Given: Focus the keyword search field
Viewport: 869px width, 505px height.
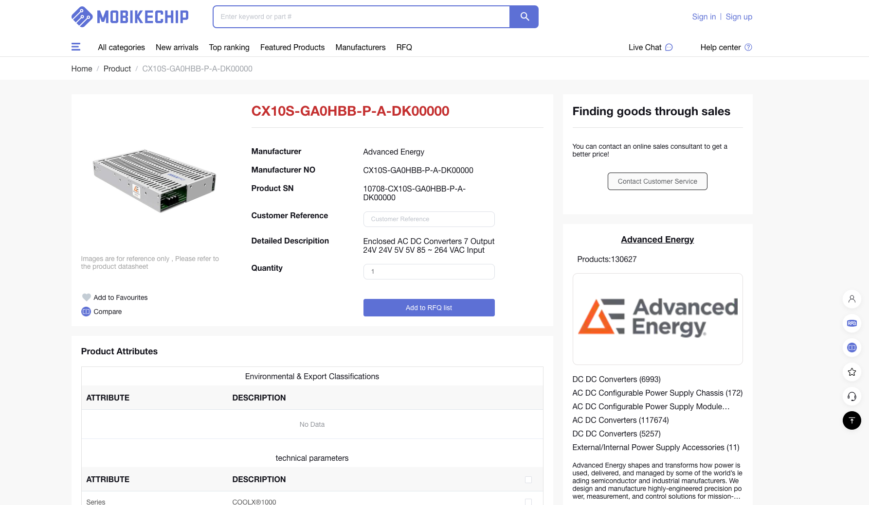Looking at the screenshot, I should (361, 17).
